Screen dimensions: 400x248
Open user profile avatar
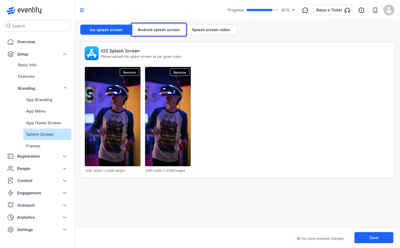[389, 10]
